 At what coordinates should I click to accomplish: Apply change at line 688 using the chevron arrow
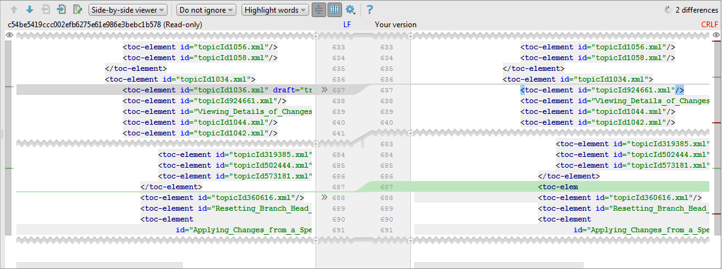(324, 197)
